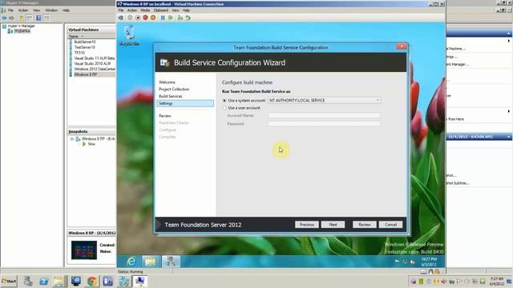The height and width of the screenshot is (288, 513).
Task: Click the Review button in wizard footer
Action: coord(365,225)
